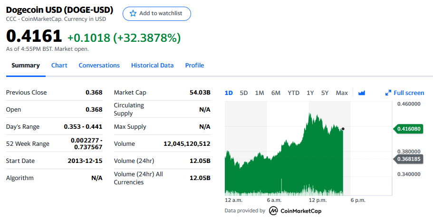The width and height of the screenshot is (433, 219).
Task: Click the price peak on the green chart
Action: pos(310,113)
